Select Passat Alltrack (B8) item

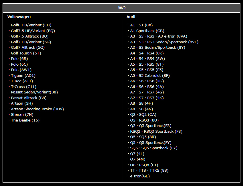click(29, 98)
